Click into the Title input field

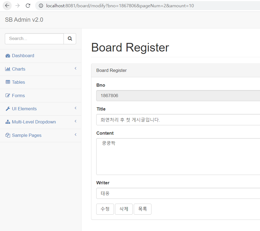pyautogui.click(x=178, y=120)
